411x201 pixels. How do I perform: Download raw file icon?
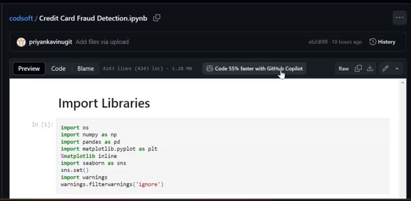[370, 69]
